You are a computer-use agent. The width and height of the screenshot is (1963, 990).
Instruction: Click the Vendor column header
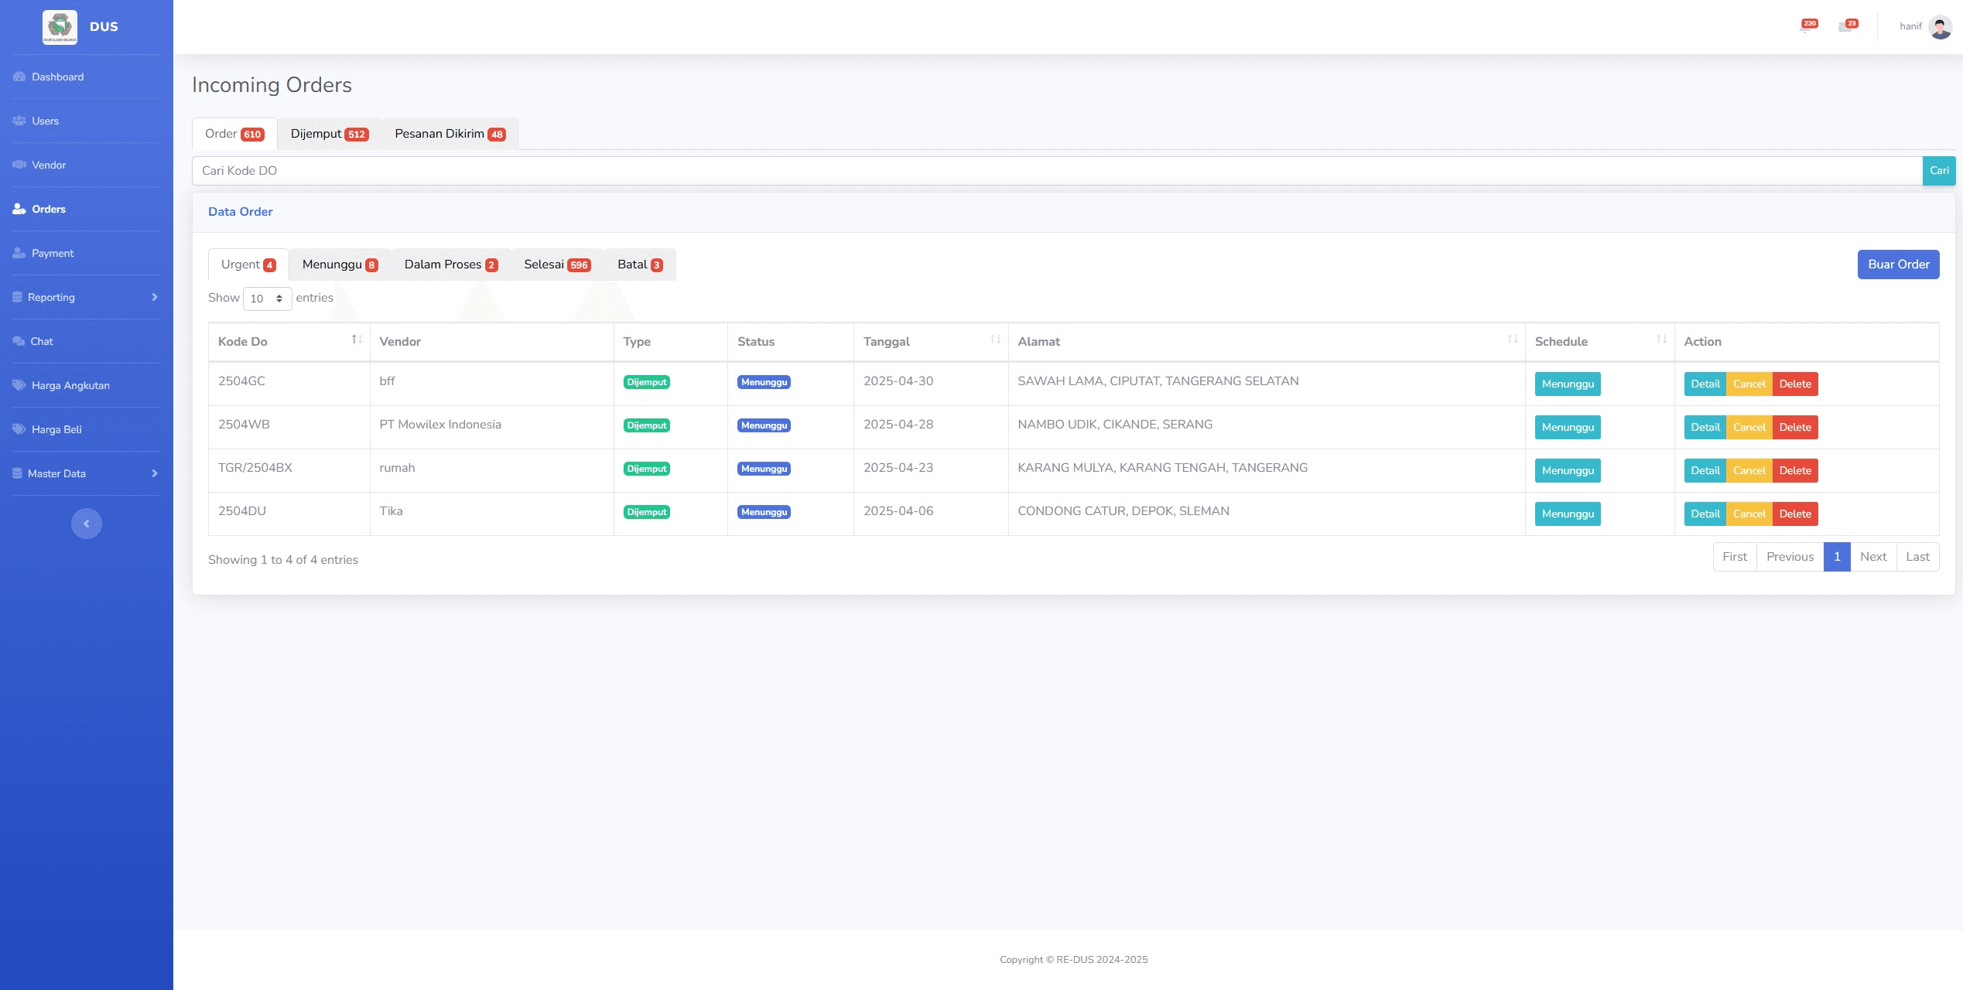pos(491,342)
